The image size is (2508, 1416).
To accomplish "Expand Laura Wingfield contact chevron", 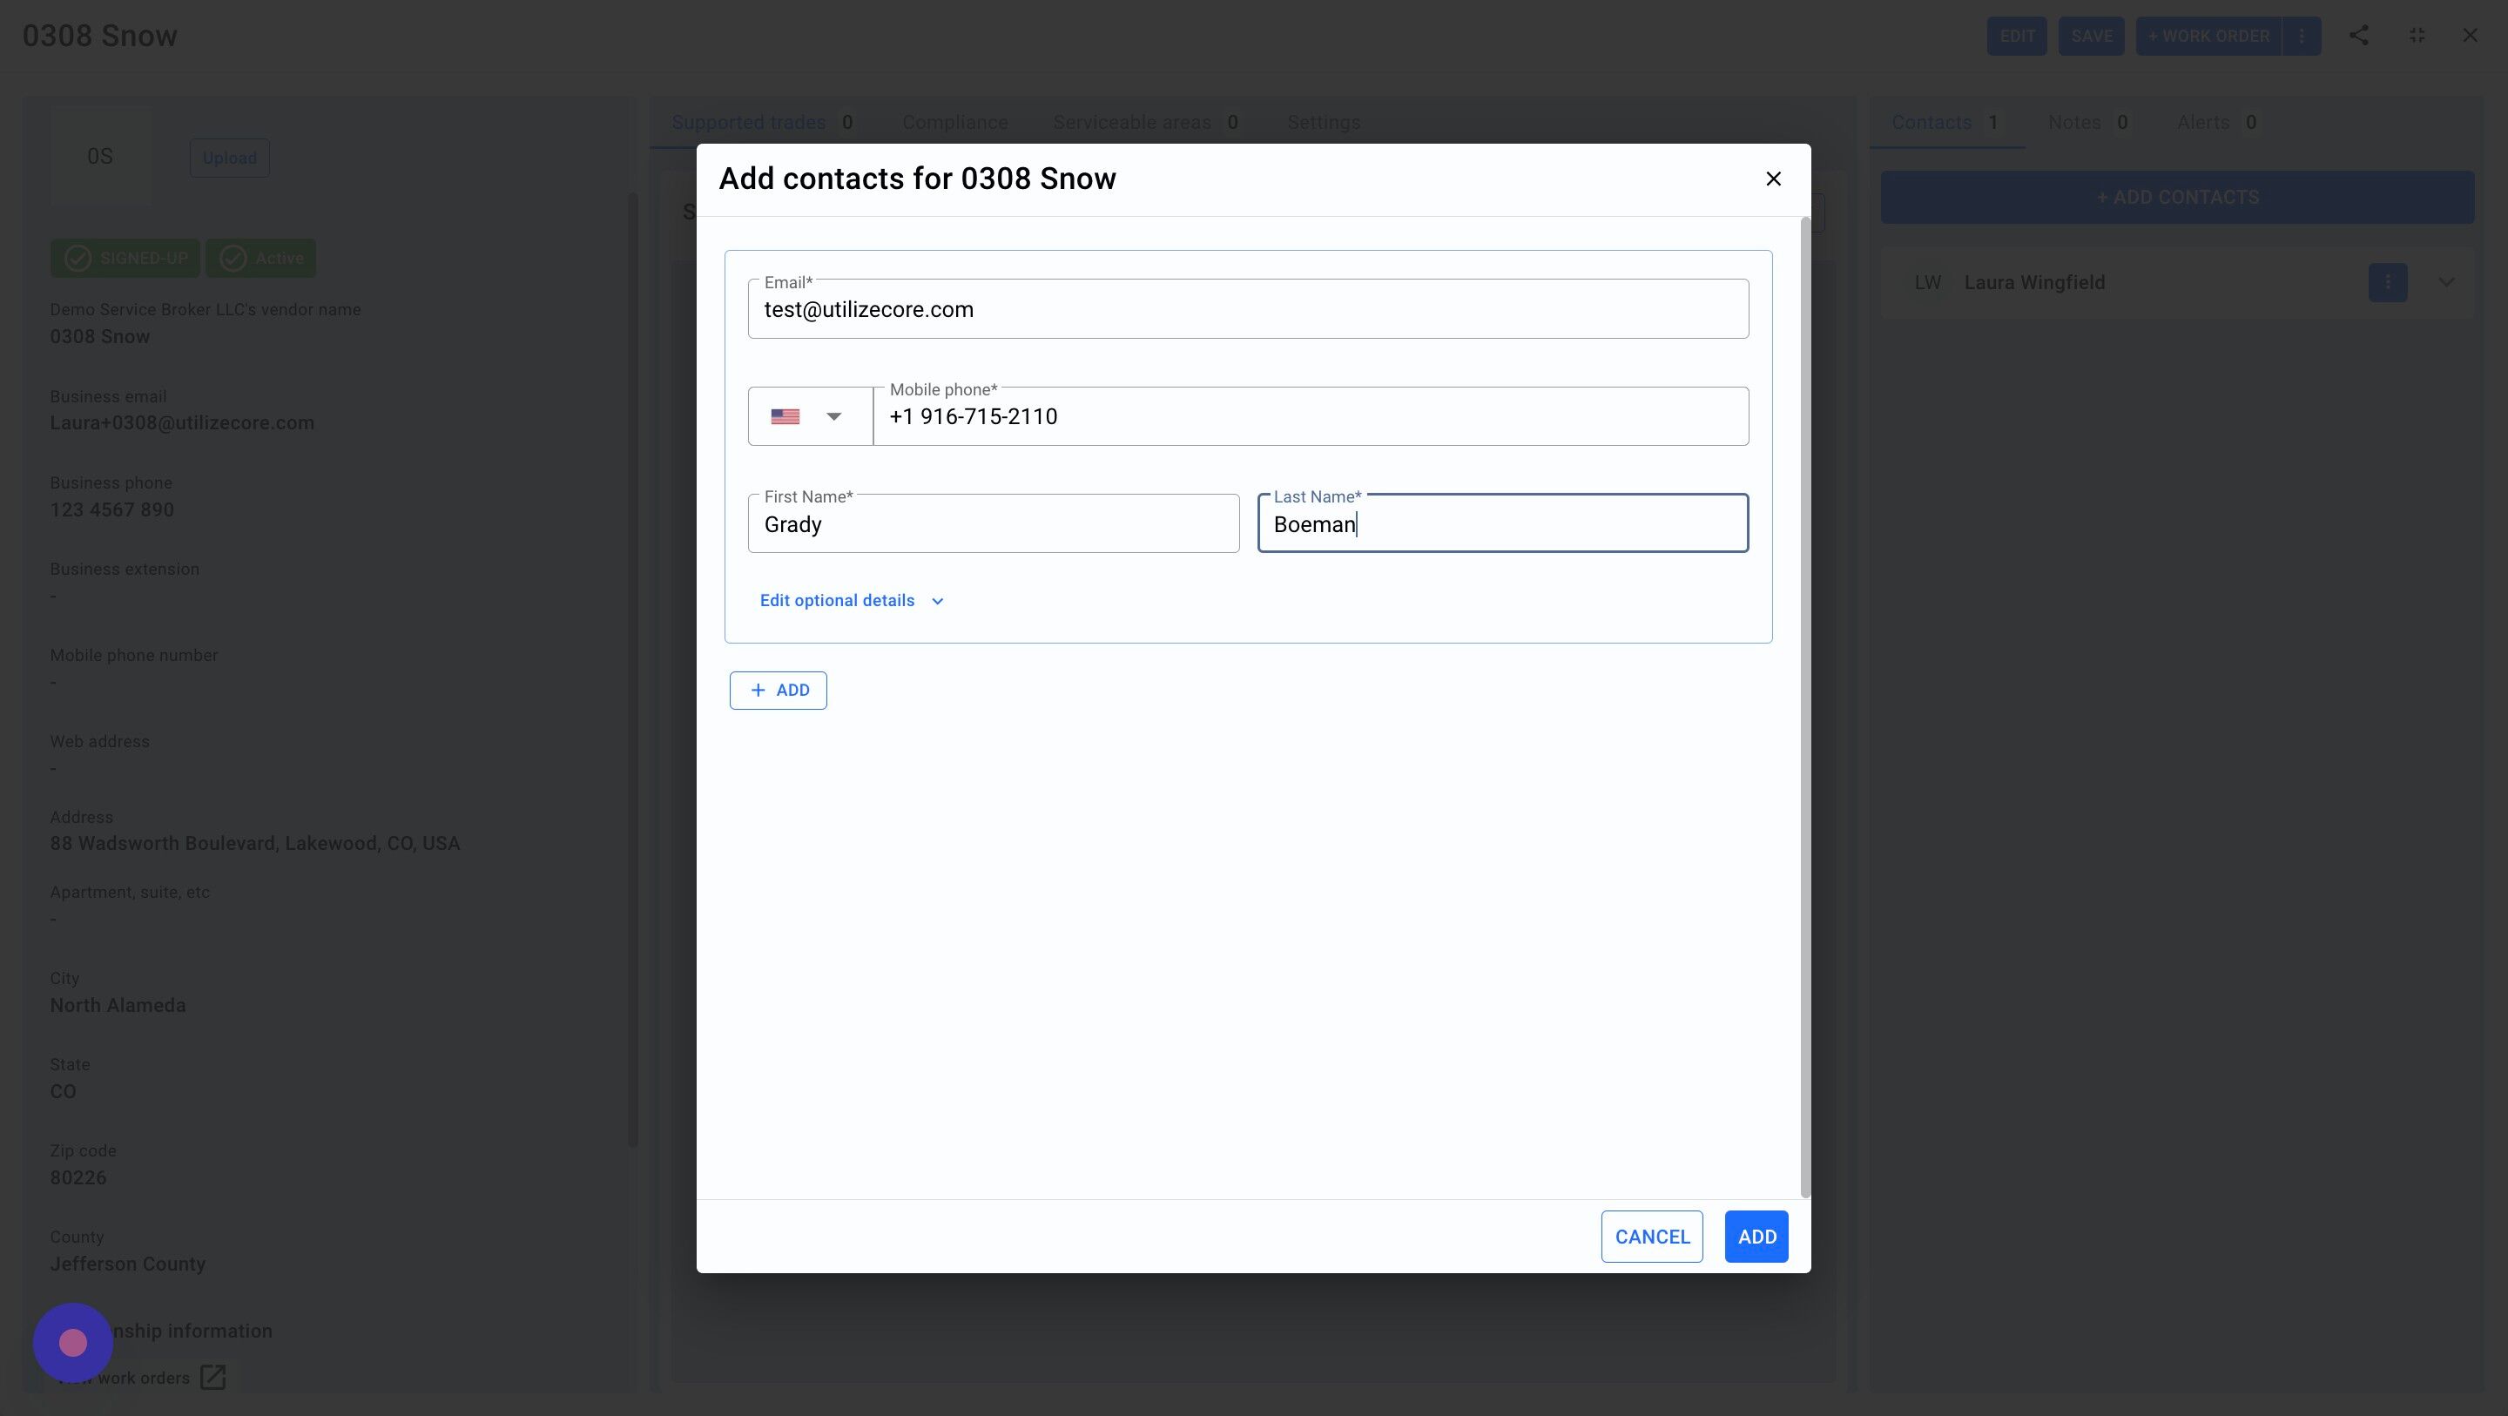I will point(2445,282).
